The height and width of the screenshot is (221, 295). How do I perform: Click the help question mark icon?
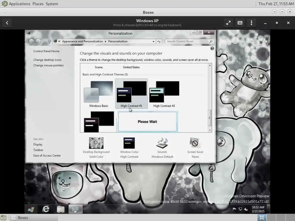(212, 48)
